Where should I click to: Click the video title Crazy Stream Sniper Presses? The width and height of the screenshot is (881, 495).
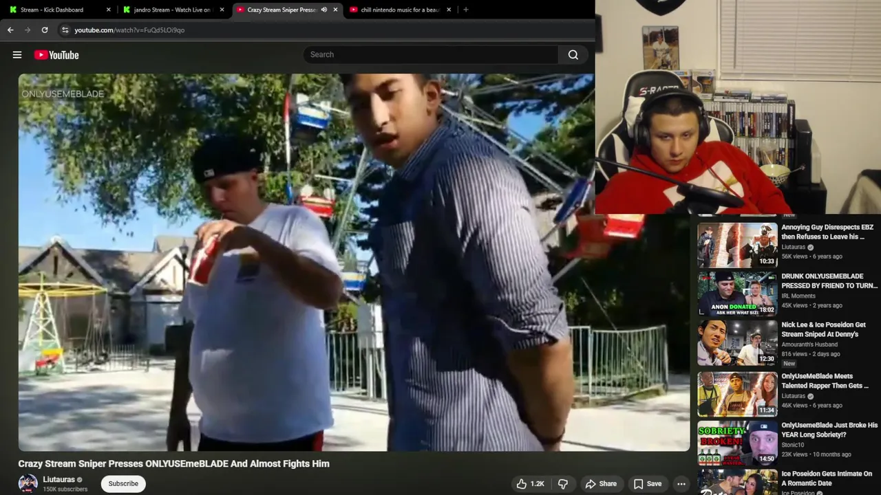pos(173,464)
